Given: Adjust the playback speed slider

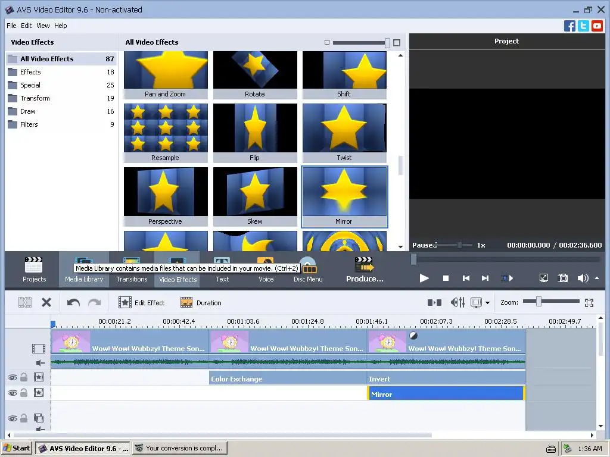Looking at the screenshot, I should tap(459, 245).
